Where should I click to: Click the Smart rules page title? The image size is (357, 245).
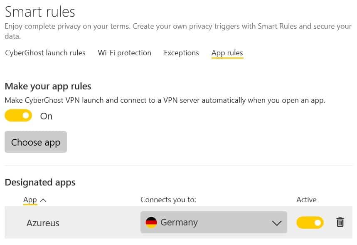(x=40, y=12)
